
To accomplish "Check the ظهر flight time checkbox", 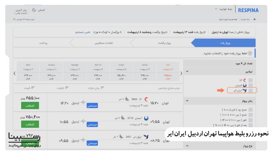I will click(251, 120).
